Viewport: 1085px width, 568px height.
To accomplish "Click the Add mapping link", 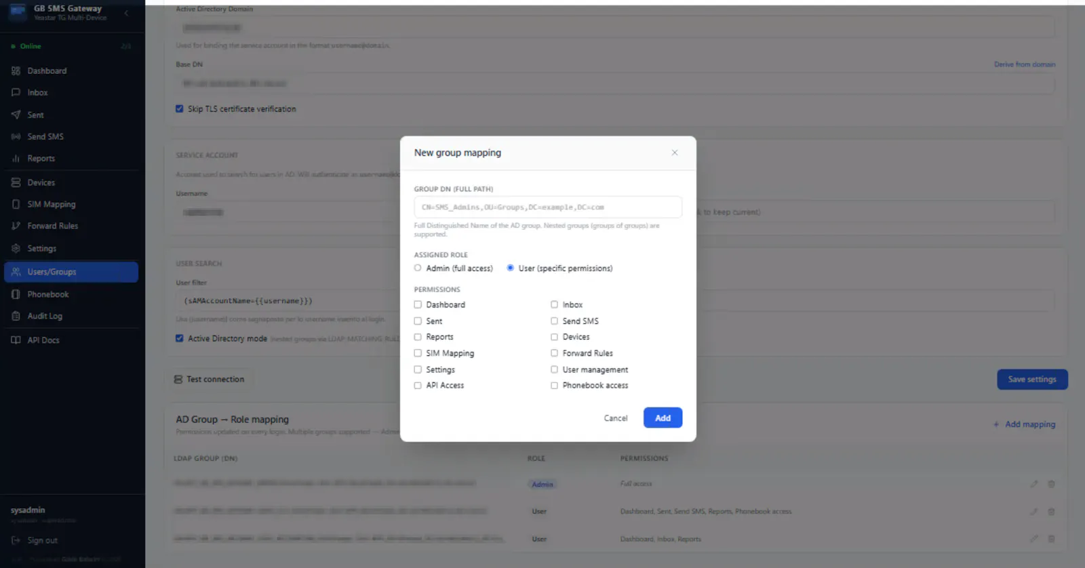I will point(1025,424).
